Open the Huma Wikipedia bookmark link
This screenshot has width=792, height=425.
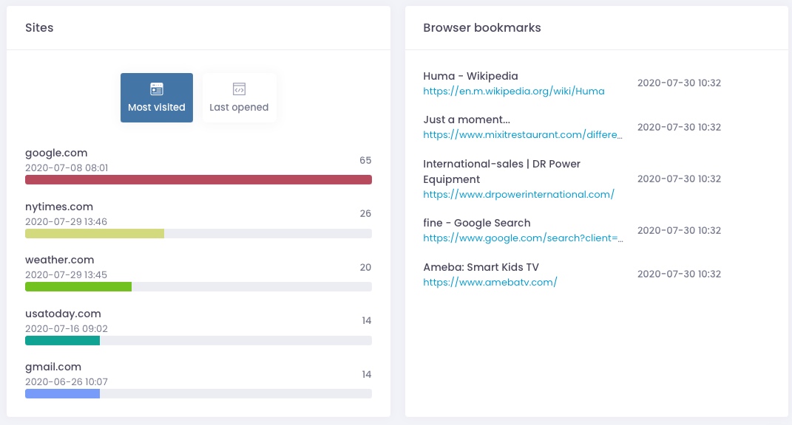pyautogui.click(x=514, y=91)
